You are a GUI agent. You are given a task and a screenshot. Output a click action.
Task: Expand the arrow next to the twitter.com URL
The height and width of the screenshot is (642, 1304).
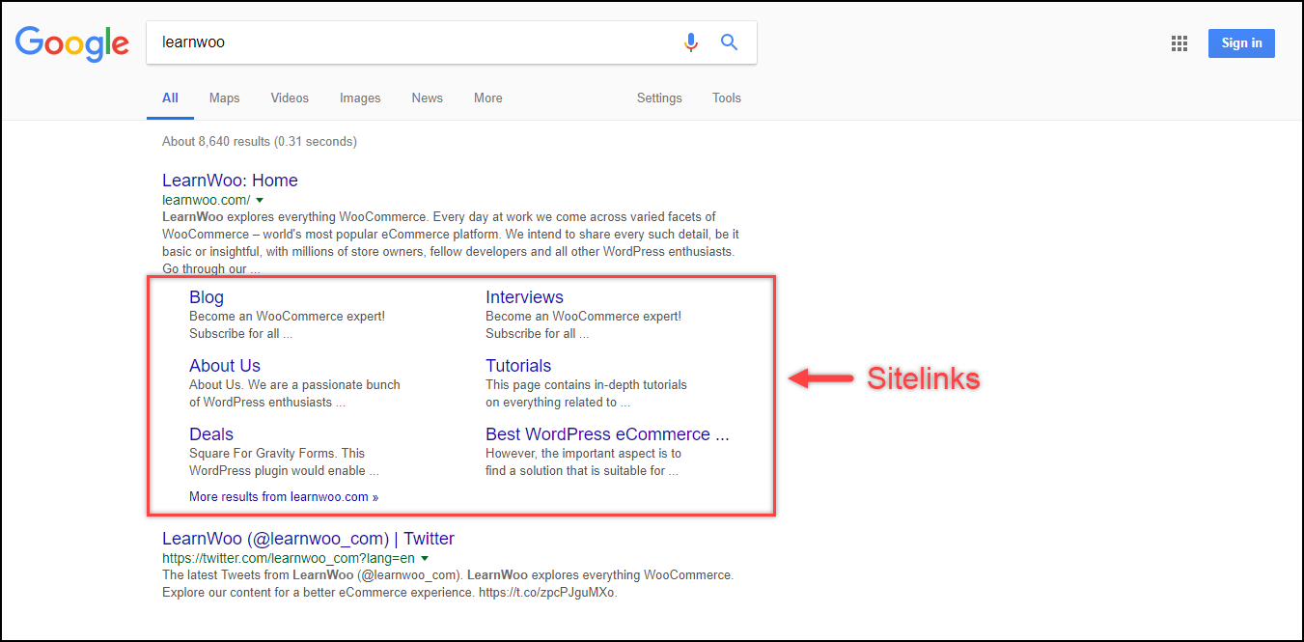pyautogui.click(x=425, y=558)
